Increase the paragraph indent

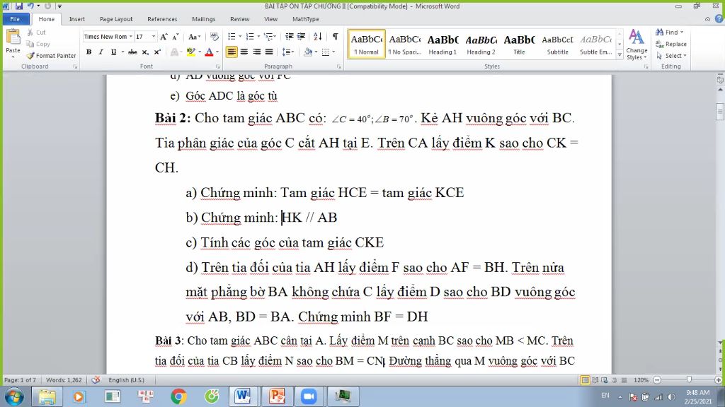[x=302, y=37]
